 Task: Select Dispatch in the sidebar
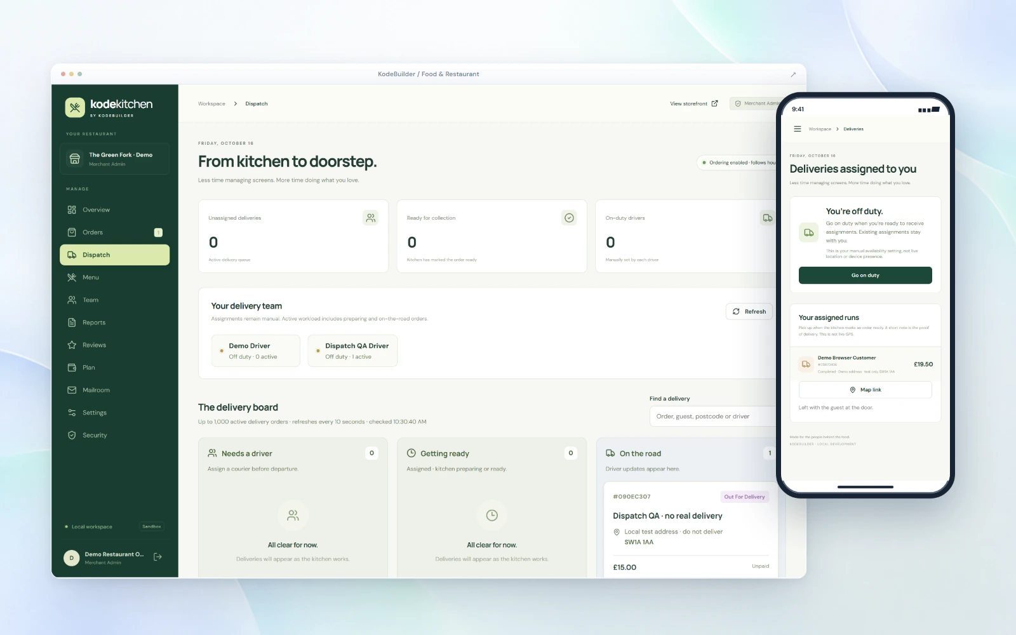click(x=114, y=255)
